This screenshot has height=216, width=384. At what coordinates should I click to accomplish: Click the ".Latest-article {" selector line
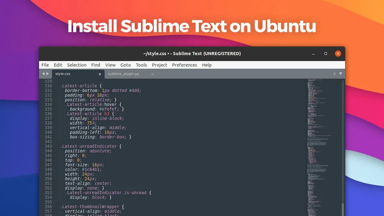[81, 86]
